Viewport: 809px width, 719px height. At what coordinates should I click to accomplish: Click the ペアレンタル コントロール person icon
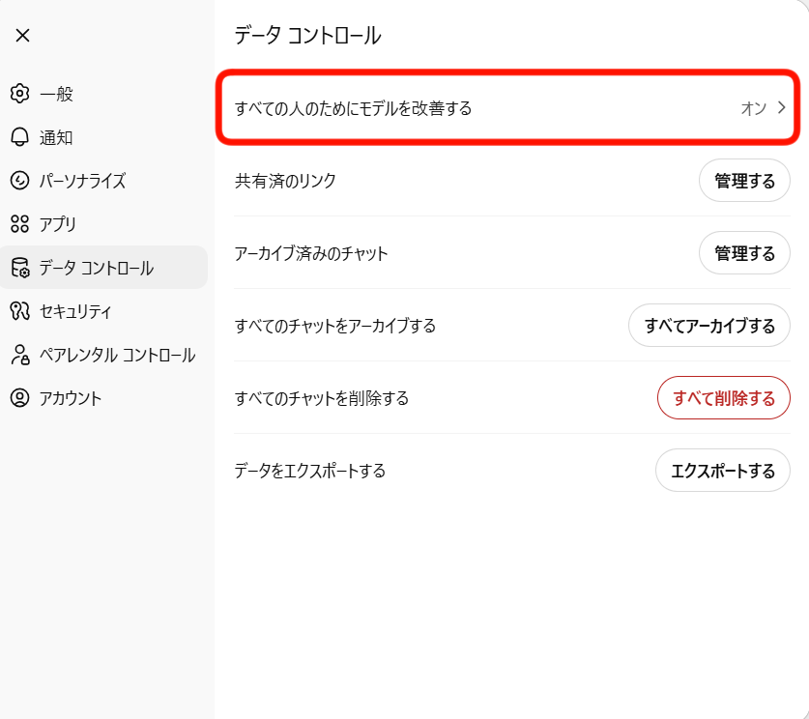pyautogui.click(x=19, y=355)
